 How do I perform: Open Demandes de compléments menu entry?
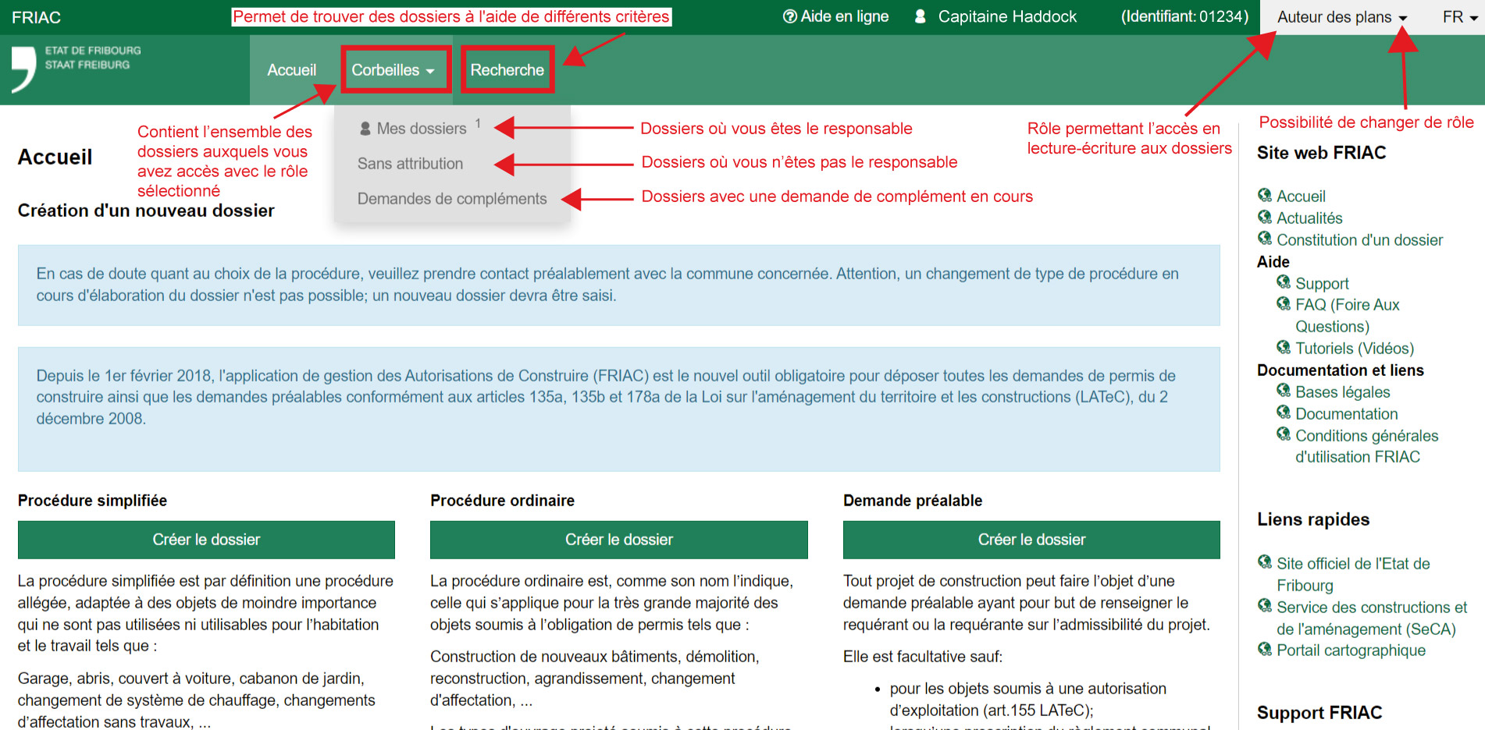coord(451,199)
